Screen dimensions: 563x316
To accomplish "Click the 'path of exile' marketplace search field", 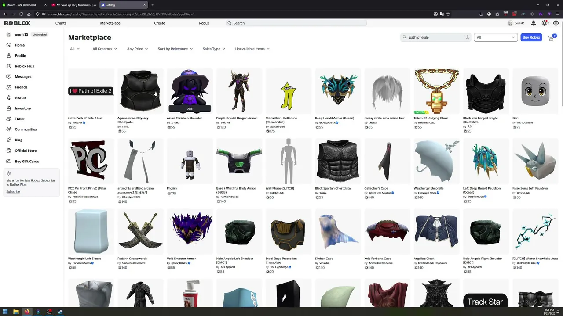I will tap(435, 37).
